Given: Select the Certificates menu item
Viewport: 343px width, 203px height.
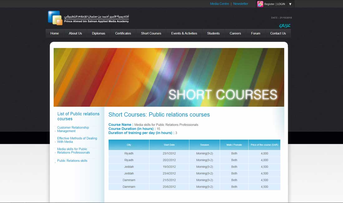Looking at the screenshot, I should 123,33.
